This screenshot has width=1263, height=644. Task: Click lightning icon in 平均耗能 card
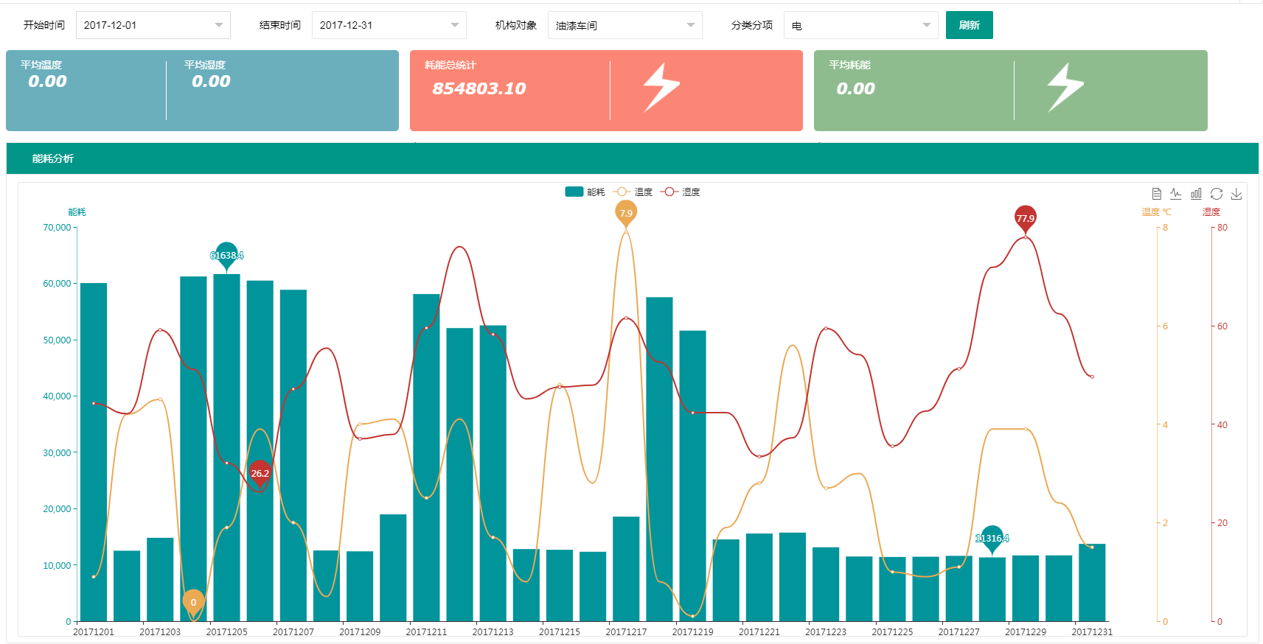tap(1065, 88)
